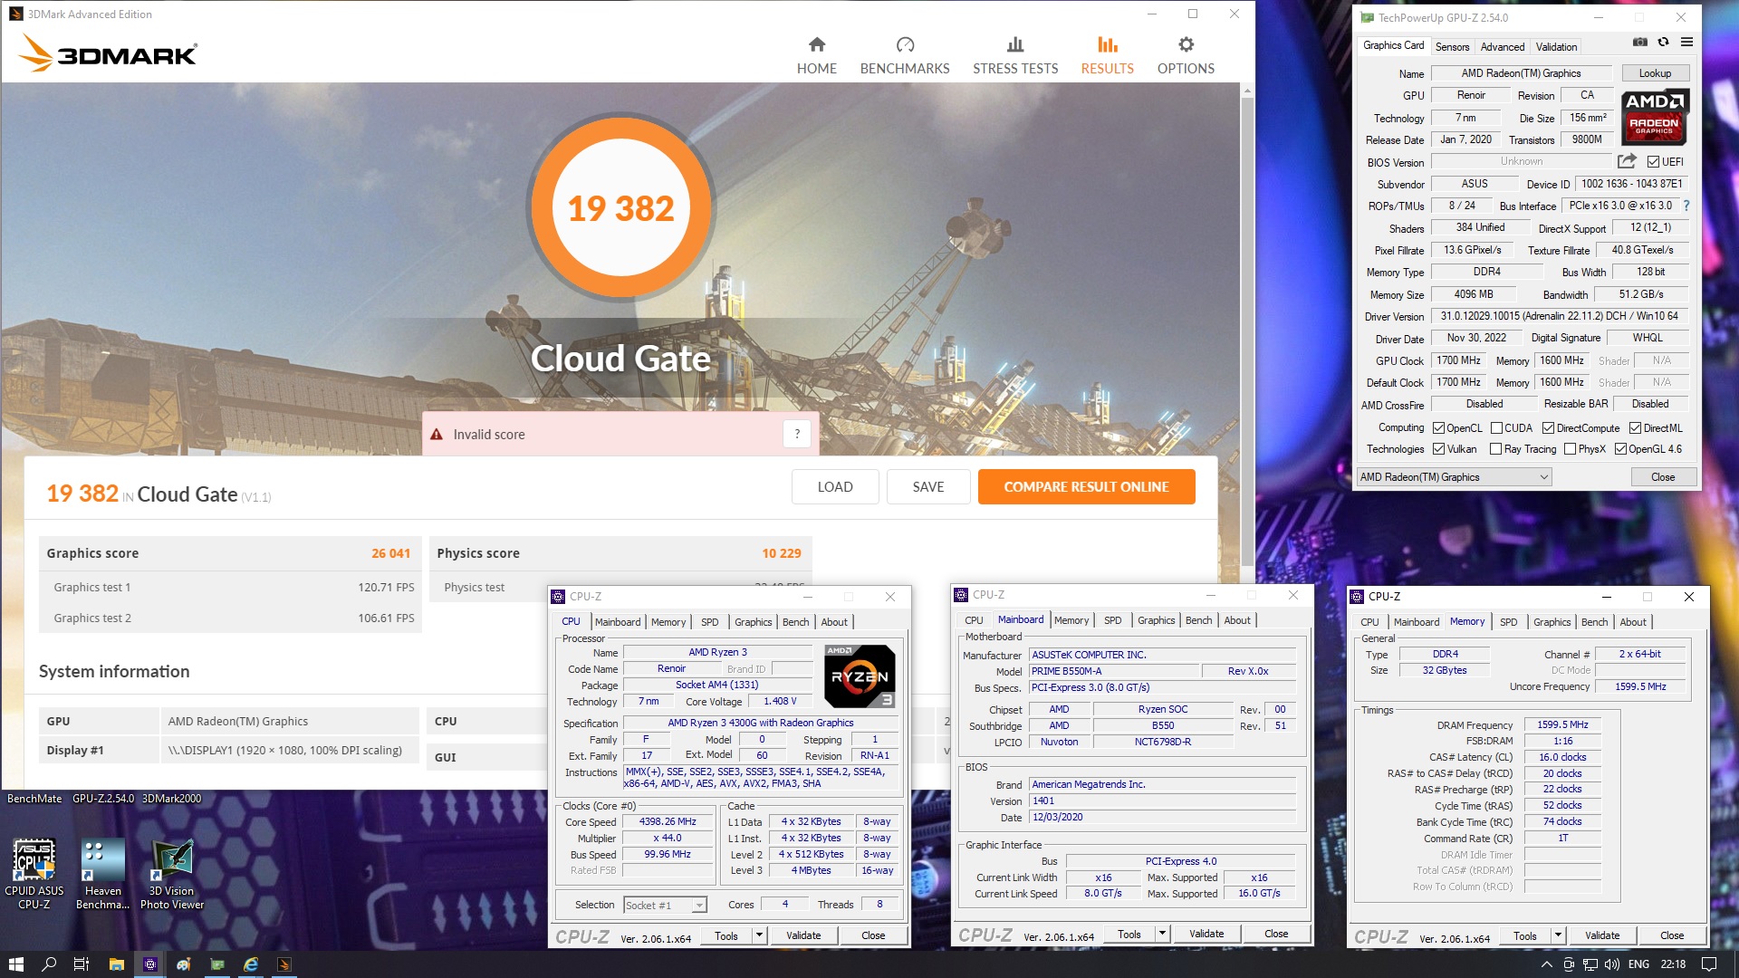Toggle OpenGL 4.6 checkbox in GPU-Z

[1620, 449]
